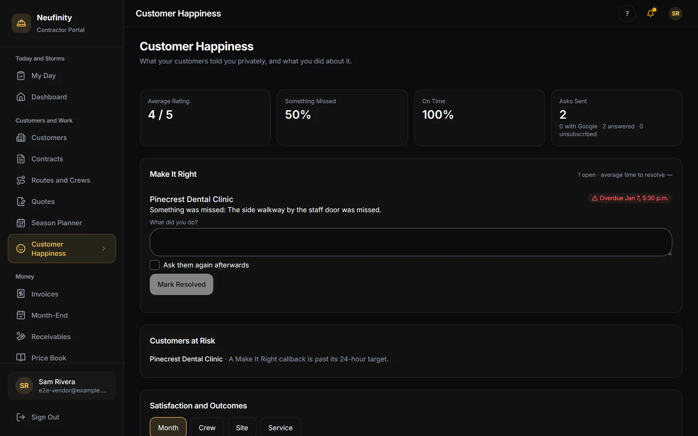Click the Mark Resolved button
The image size is (698, 436).
181,284
